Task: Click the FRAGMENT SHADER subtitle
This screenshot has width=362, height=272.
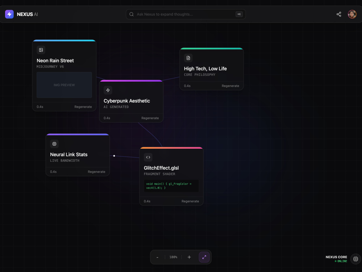Action: click(x=159, y=174)
